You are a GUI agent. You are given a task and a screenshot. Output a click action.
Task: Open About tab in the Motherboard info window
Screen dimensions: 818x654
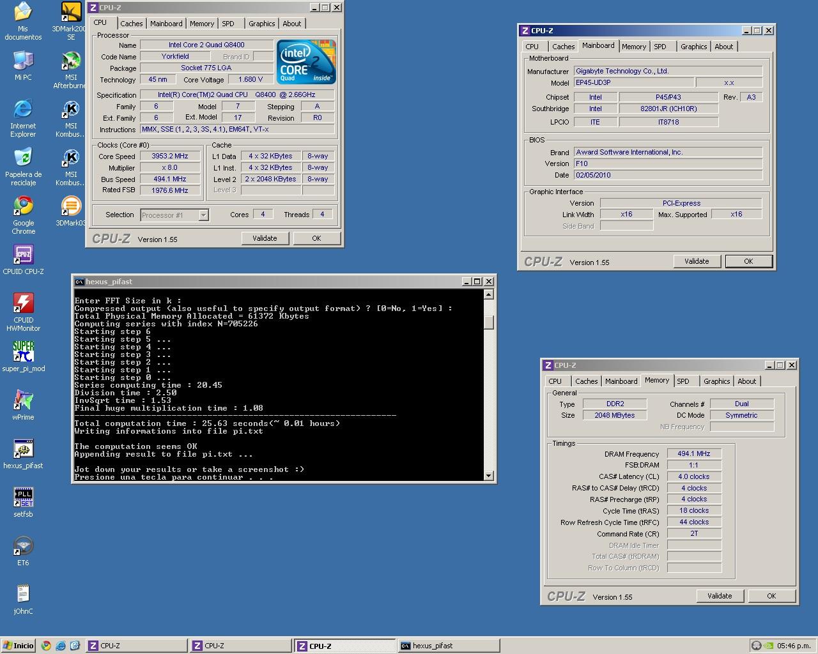tap(724, 47)
